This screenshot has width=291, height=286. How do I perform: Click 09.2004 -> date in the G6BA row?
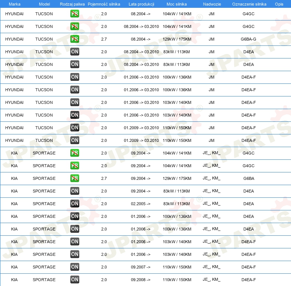[x=141, y=178]
